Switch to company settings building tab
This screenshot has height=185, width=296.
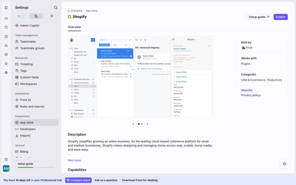(x=36, y=16)
